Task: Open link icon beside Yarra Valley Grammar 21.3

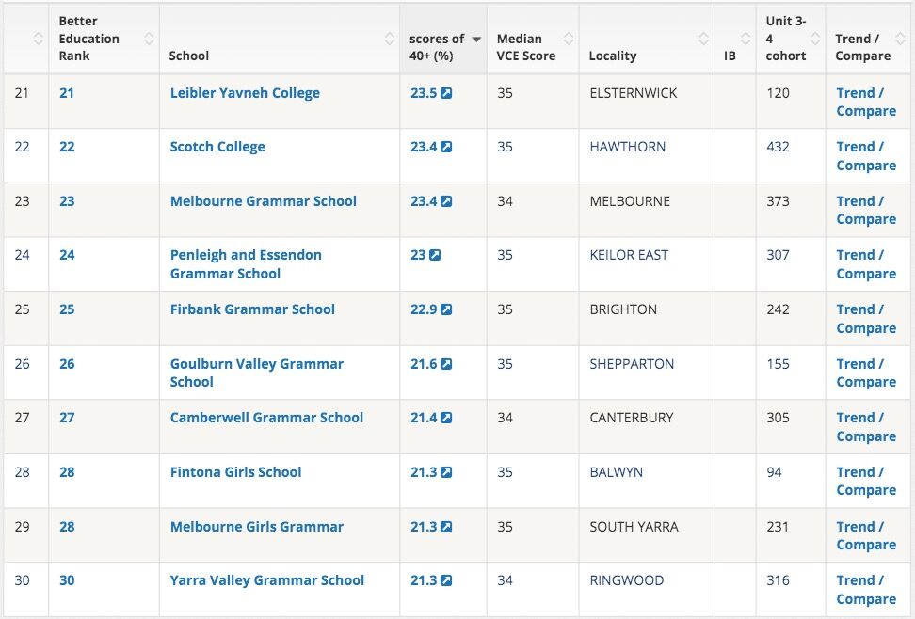Action: [446, 580]
